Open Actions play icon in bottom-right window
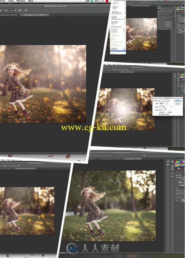The image size is (185, 258). click(168, 165)
